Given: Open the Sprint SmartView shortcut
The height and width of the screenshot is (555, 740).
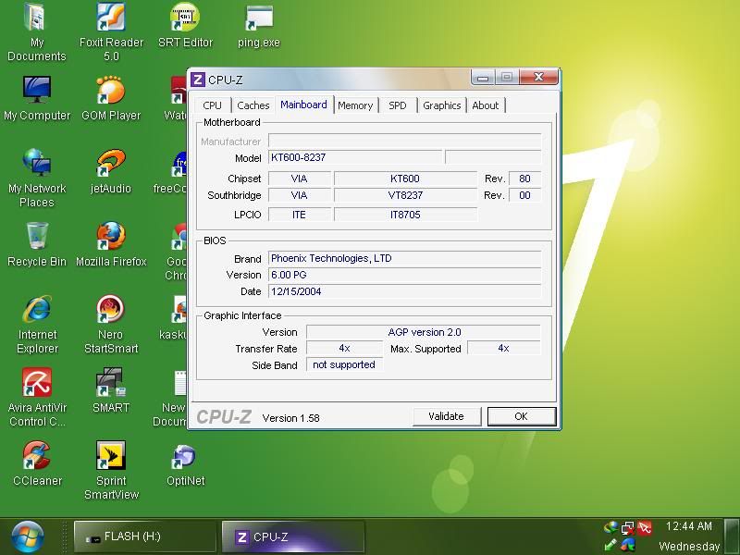Looking at the screenshot, I should point(111,471).
